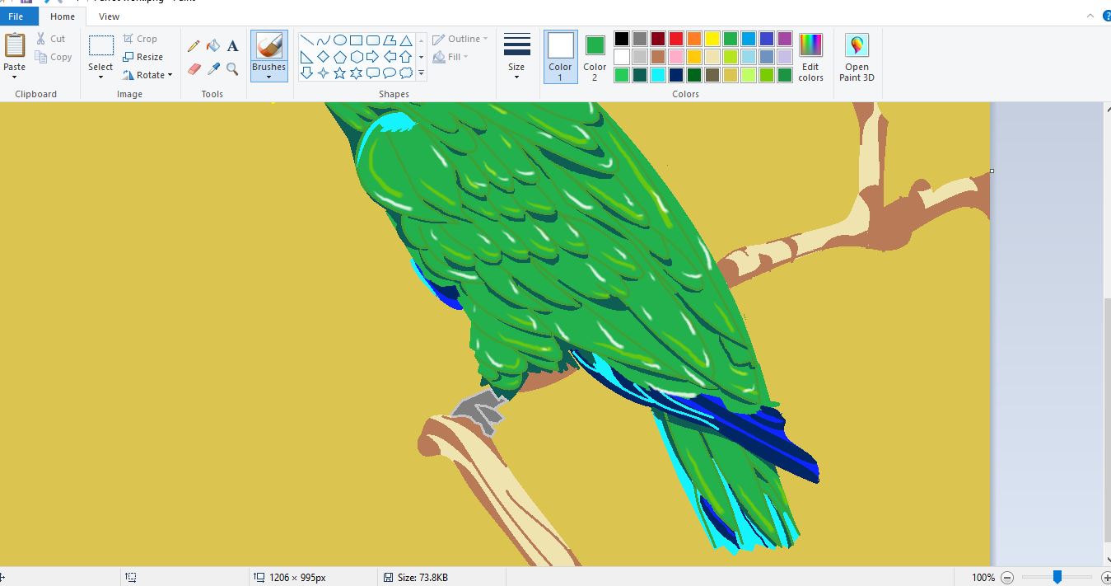Choose the yellow palette color
The height and width of the screenshot is (586, 1111).
coord(712,39)
